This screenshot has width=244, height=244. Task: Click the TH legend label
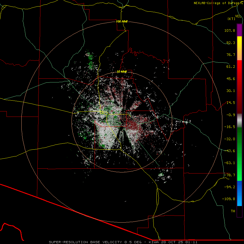coord(233,211)
